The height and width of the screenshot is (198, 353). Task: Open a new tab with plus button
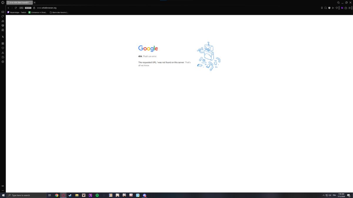(34, 2)
